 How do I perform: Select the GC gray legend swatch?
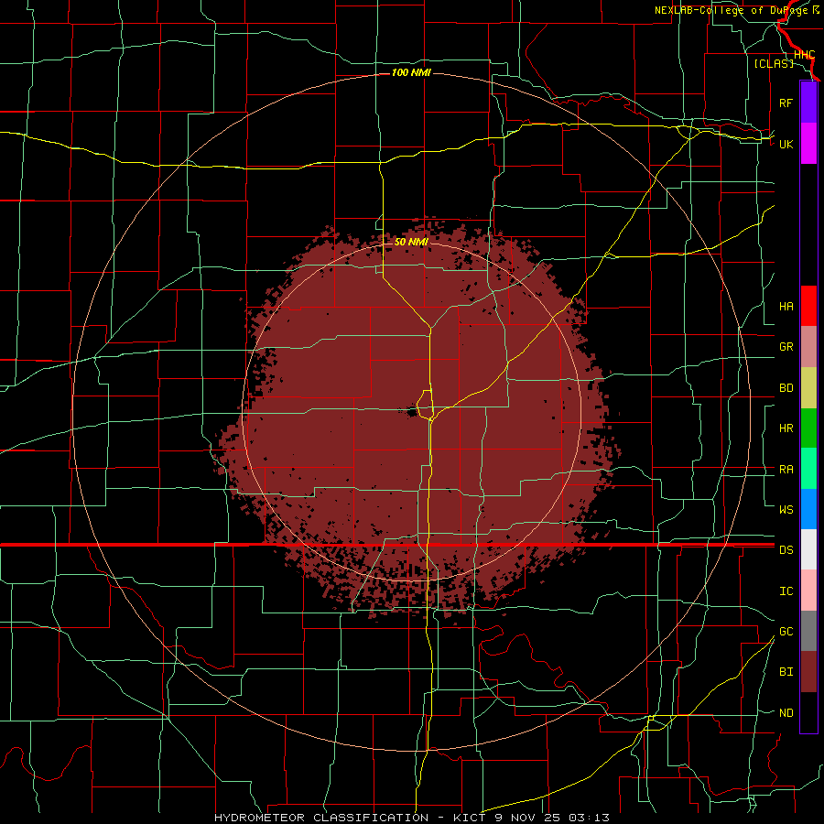click(808, 631)
